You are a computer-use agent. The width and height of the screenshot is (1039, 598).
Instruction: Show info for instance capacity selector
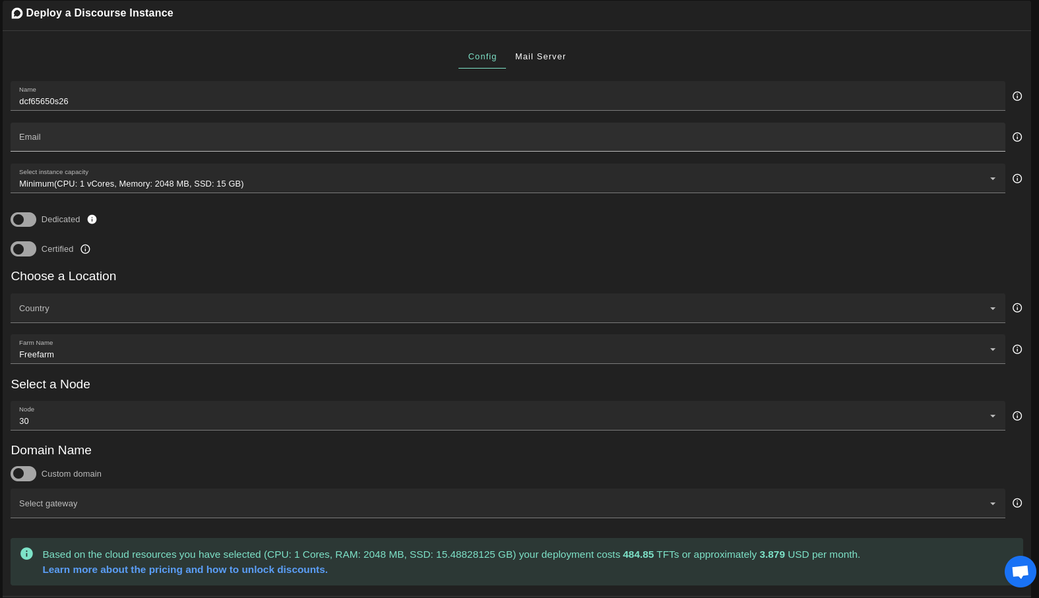coord(1017,179)
